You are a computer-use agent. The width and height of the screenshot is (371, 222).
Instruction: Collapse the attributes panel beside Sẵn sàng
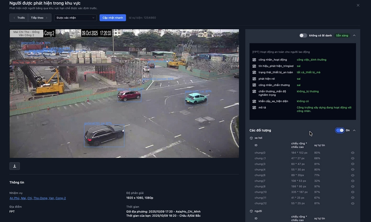click(x=354, y=36)
